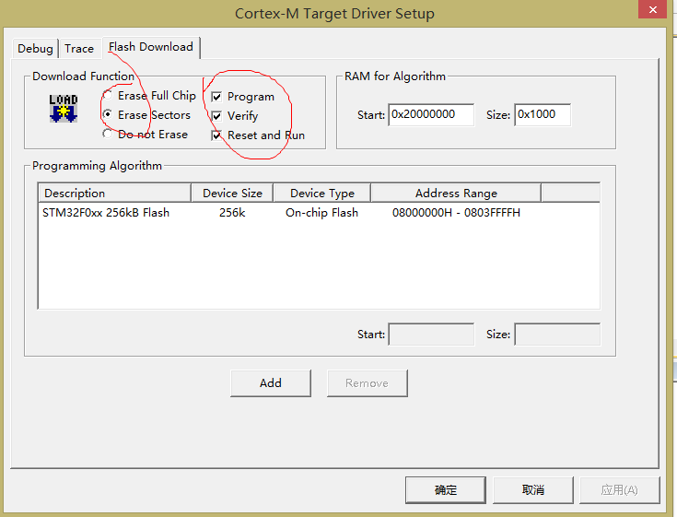Click the Remove algorithm button

[367, 383]
